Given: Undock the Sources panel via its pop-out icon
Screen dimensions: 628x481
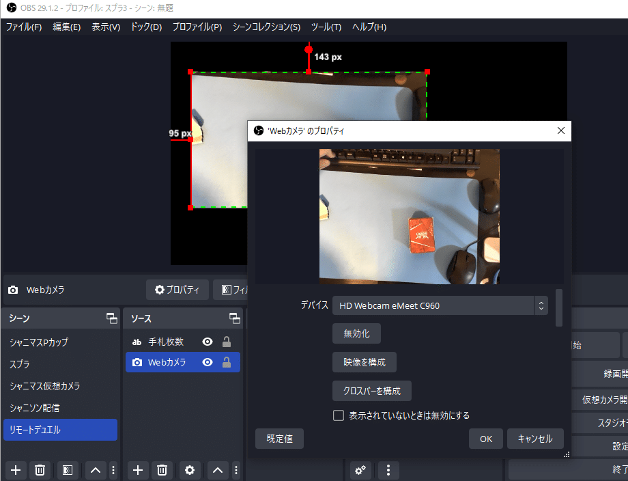Looking at the screenshot, I should point(235,318).
